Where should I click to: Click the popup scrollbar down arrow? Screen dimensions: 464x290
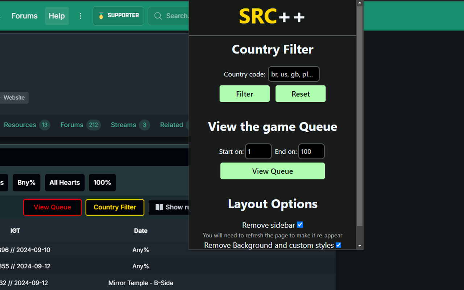359,245
